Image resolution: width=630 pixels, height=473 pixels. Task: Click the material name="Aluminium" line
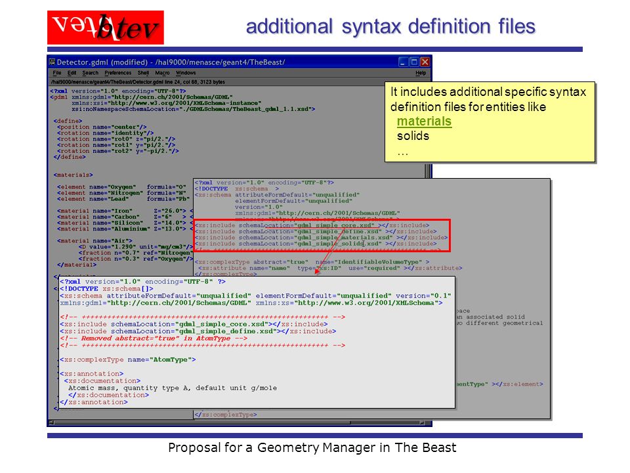[125, 229]
